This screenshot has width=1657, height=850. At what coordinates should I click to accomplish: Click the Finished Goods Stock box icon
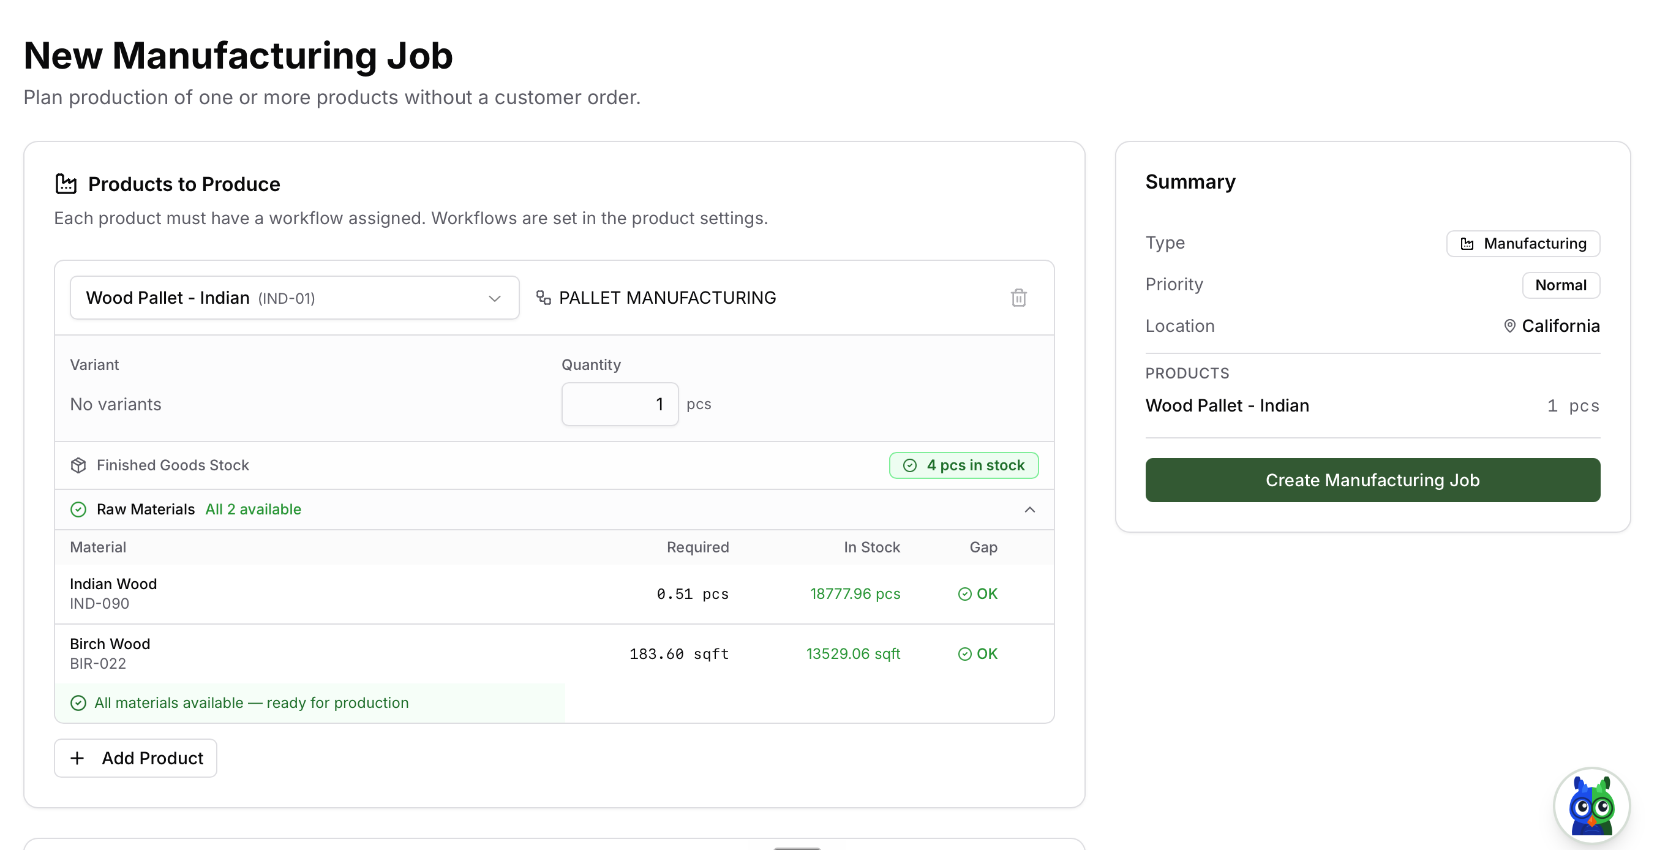click(x=78, y=465)
